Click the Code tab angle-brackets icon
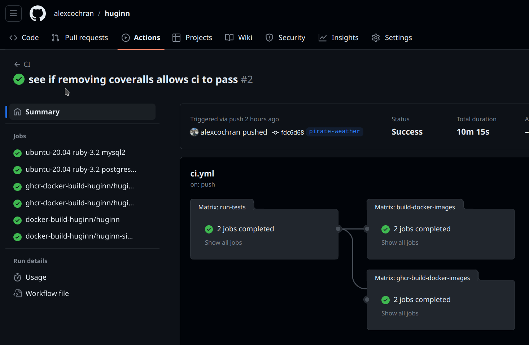 [x=13, y=38]
